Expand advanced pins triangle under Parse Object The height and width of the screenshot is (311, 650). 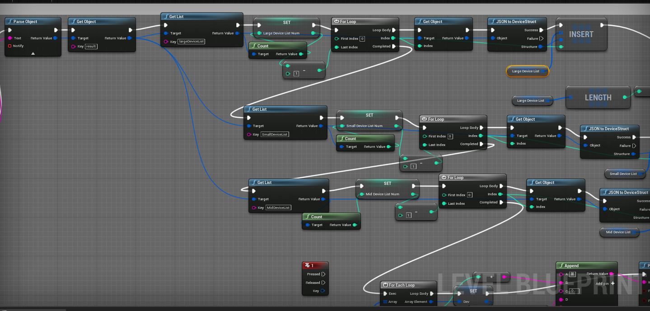click(33, 54)
